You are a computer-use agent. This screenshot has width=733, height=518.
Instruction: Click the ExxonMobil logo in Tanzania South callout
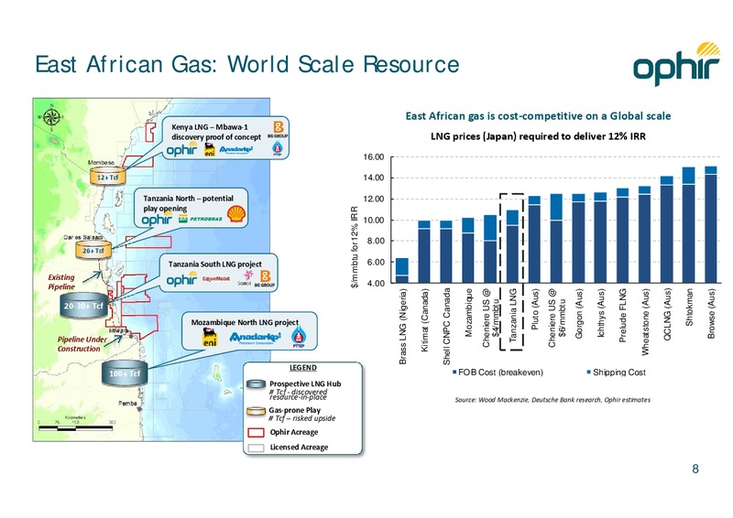216,279
